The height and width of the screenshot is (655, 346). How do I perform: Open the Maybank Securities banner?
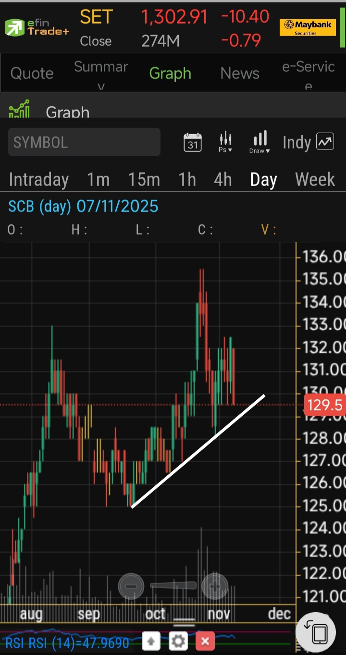308,27
